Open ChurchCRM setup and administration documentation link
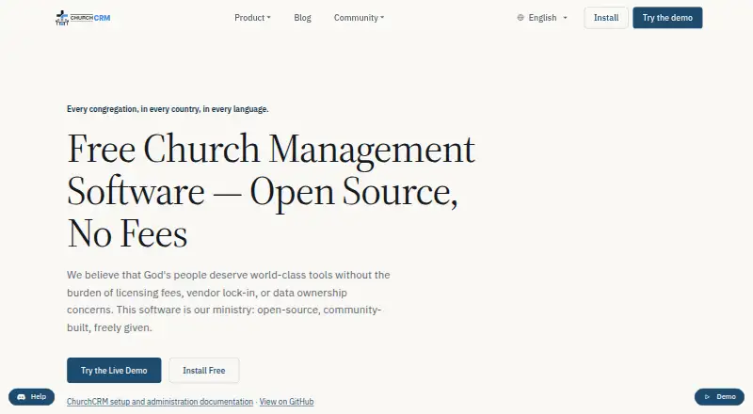The image size is (753, 414). (160, 402)
